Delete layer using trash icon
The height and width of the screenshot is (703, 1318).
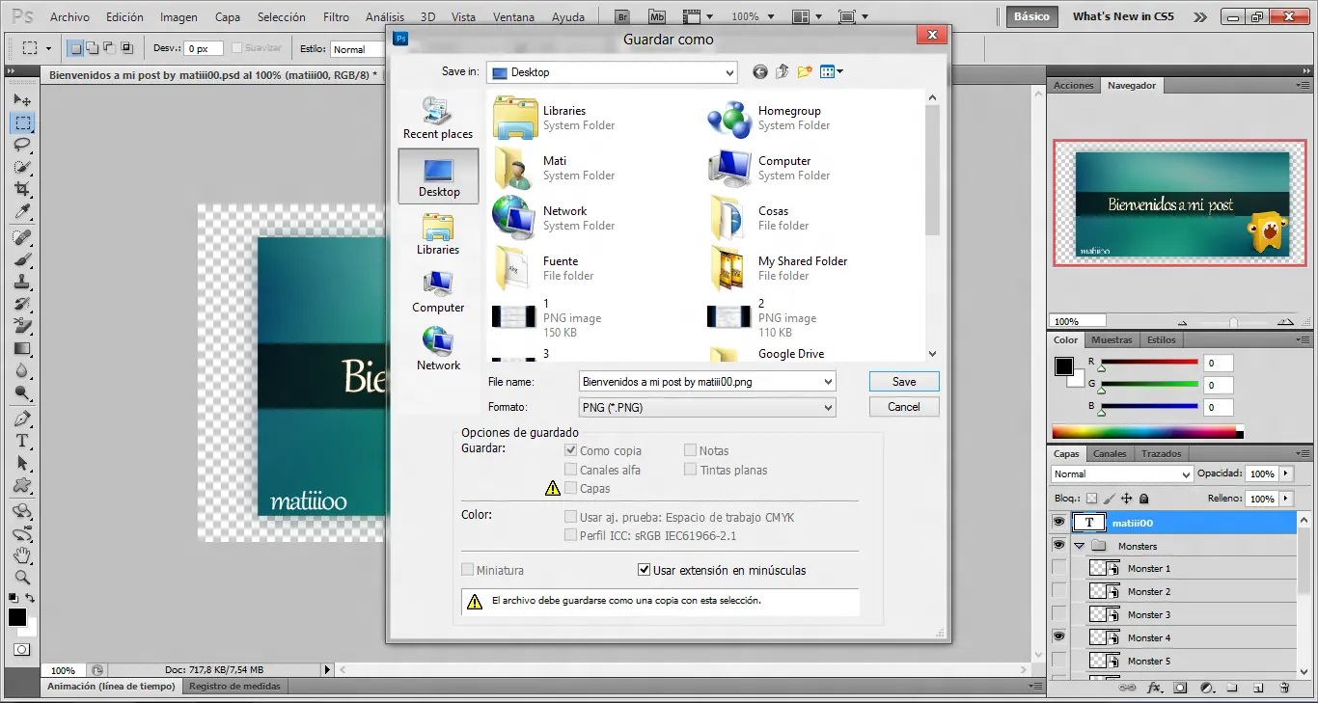[1284, 688]
